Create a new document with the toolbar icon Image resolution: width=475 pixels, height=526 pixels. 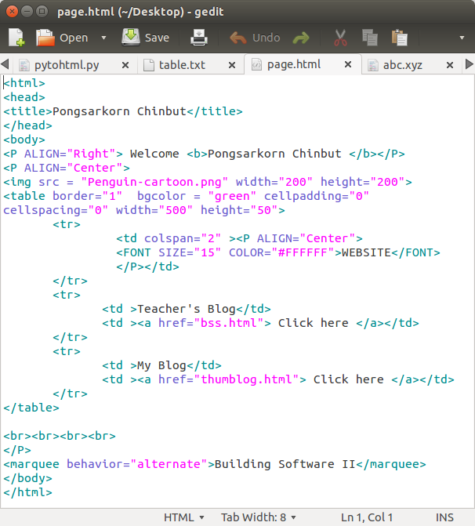[16, 38]
